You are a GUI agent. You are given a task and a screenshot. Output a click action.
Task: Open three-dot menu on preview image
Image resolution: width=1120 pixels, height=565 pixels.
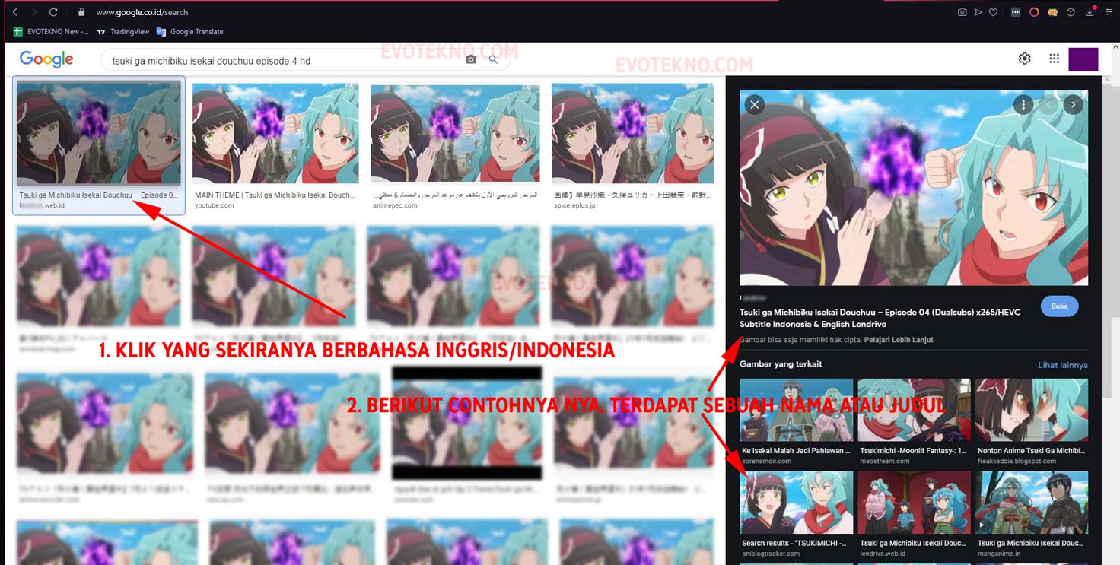(1023, 105)
